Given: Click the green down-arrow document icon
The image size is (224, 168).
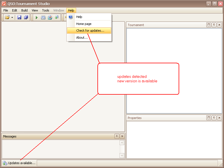Looking at the screenshot, I should [x=57, y=17].
